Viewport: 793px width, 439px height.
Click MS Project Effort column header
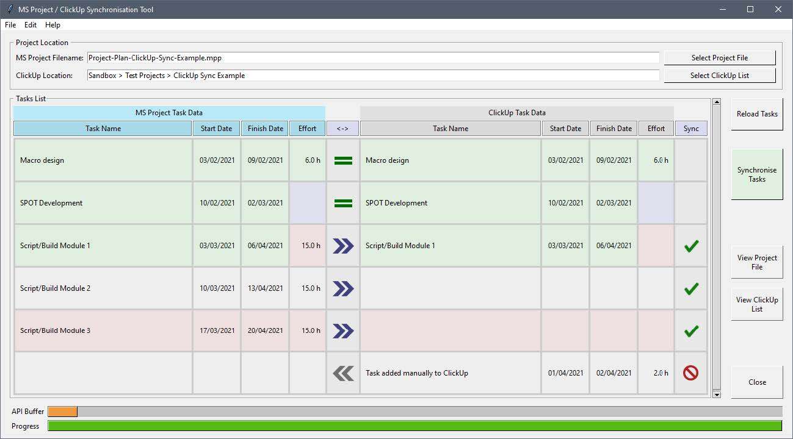(308, 129)
